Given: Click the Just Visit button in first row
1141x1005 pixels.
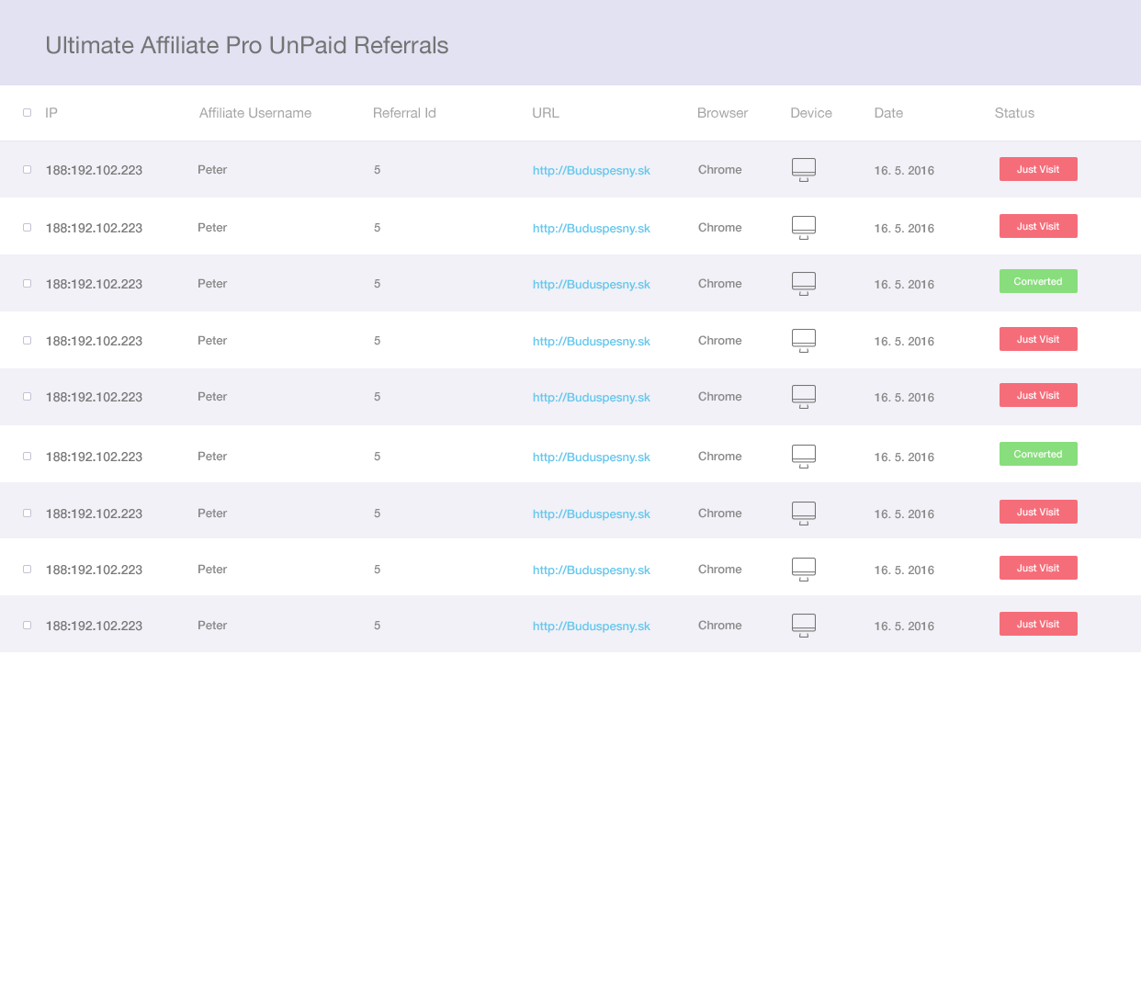Looking at the screenshot, I should (x=1038, y=169).
